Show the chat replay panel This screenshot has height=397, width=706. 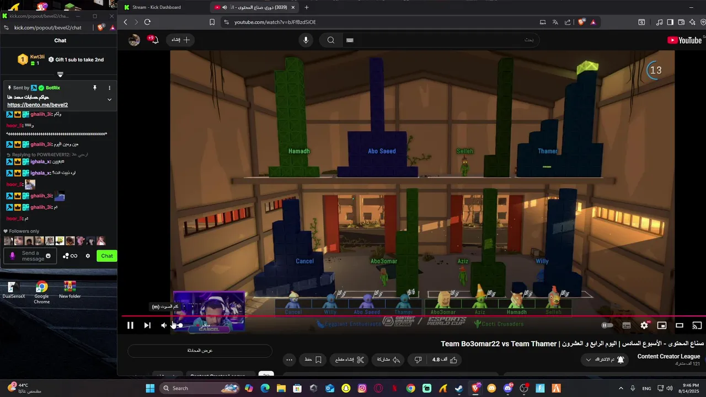click(200, 351)
